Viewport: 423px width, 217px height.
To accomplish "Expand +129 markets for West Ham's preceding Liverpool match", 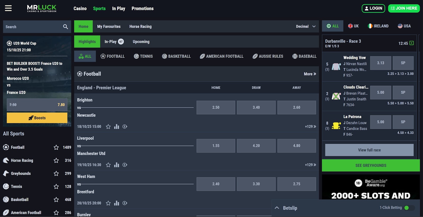I will pyautogui.click(x=310, y=165).
